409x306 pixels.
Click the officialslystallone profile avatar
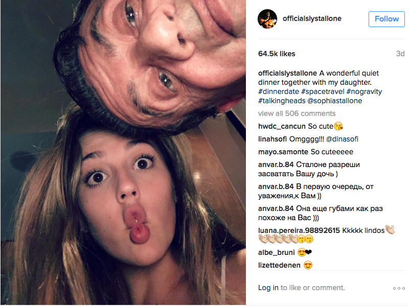[267, 19]
